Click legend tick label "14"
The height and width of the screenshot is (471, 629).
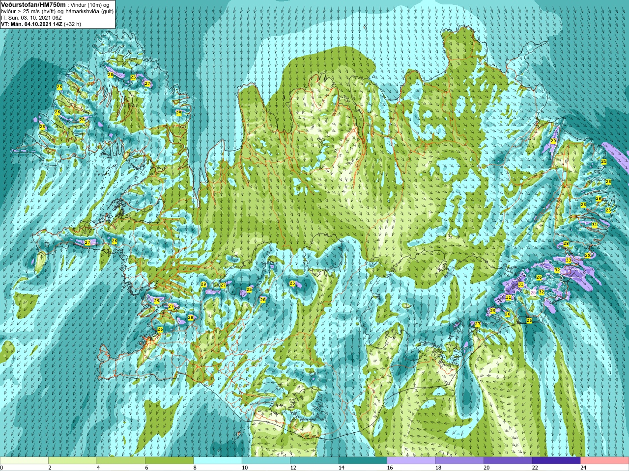coord(342,468)
